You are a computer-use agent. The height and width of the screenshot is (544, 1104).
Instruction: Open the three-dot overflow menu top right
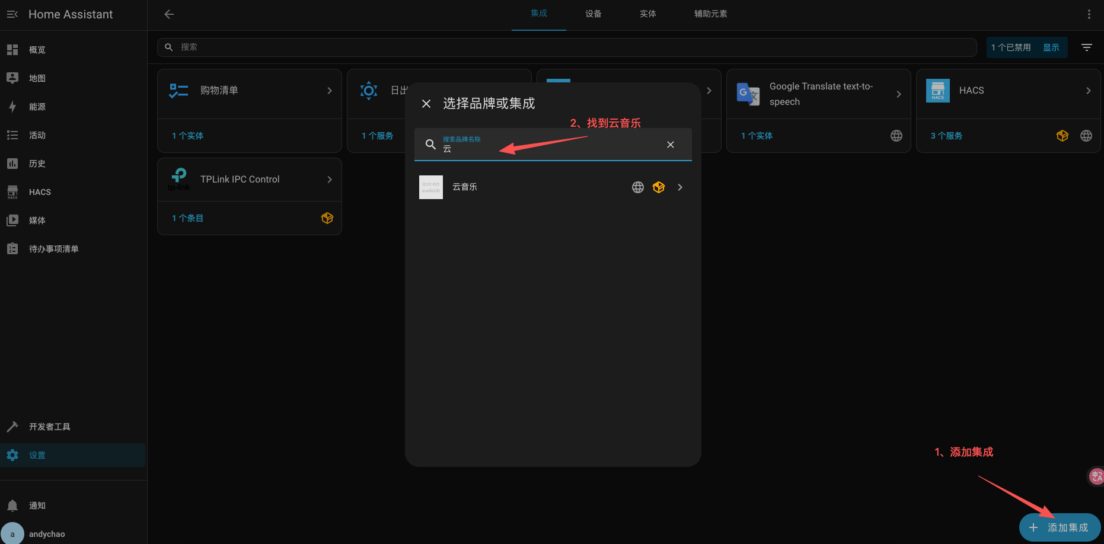pos(1089,14)
